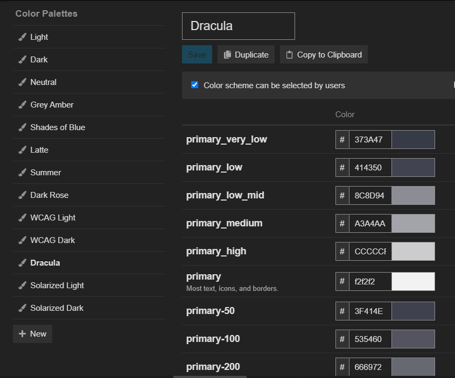Open the Solarized Dark palette
455x378 pixels.
tap(89, 308)
